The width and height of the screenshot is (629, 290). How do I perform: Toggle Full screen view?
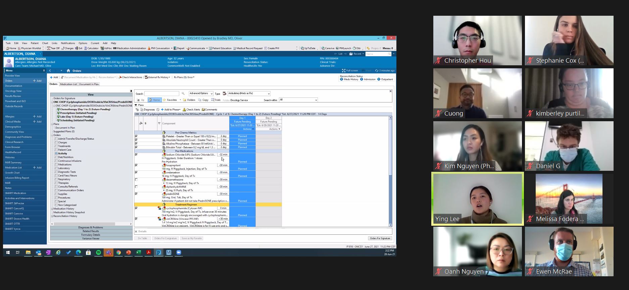click(350, 71)
